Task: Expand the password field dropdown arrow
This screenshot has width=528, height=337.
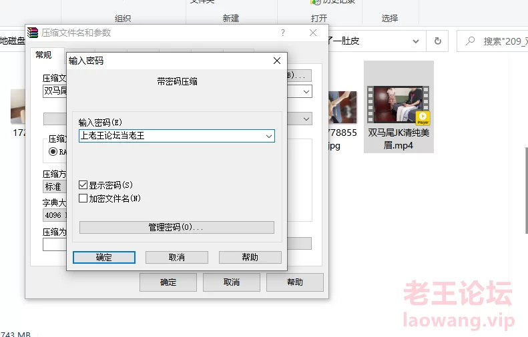Action: pyautogui.click(x=269, y=136)
